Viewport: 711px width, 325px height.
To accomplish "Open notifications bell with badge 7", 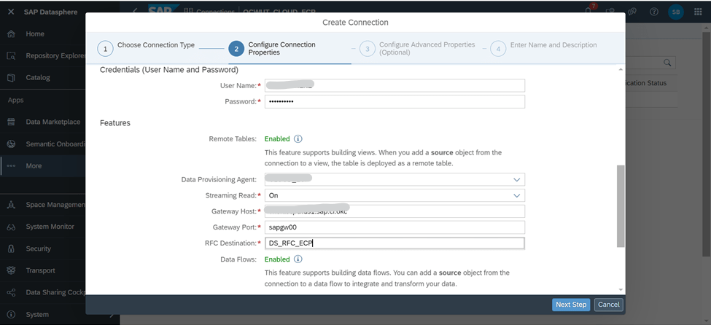I will (x=589, y=11).
